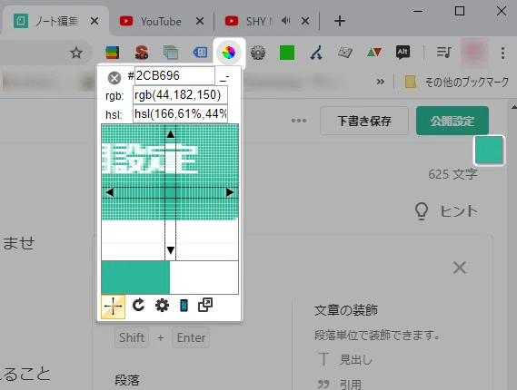Open Chrome three-dot menu

click(x=502, y=53)
